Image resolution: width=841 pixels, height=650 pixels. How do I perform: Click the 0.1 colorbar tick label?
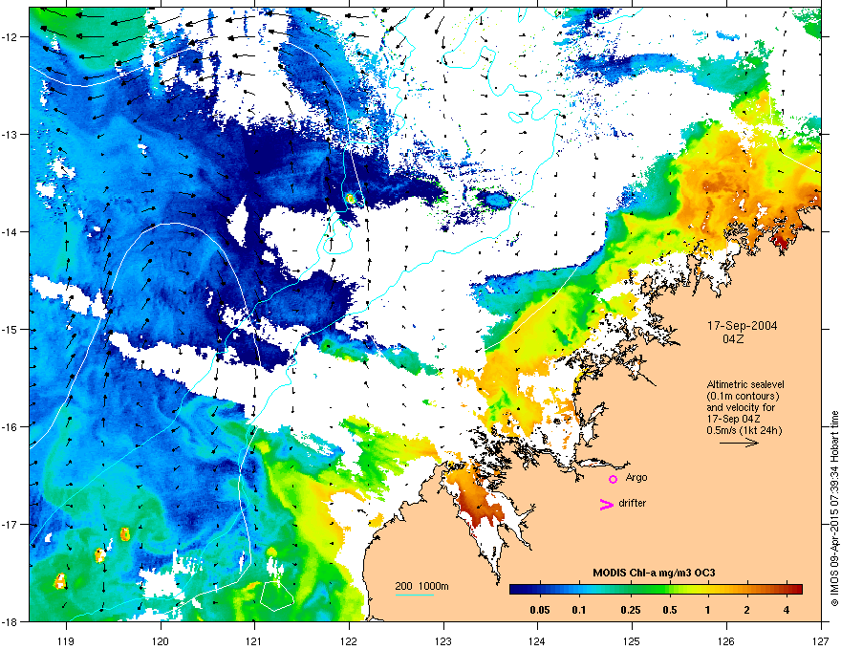click(x=579, y=610)
